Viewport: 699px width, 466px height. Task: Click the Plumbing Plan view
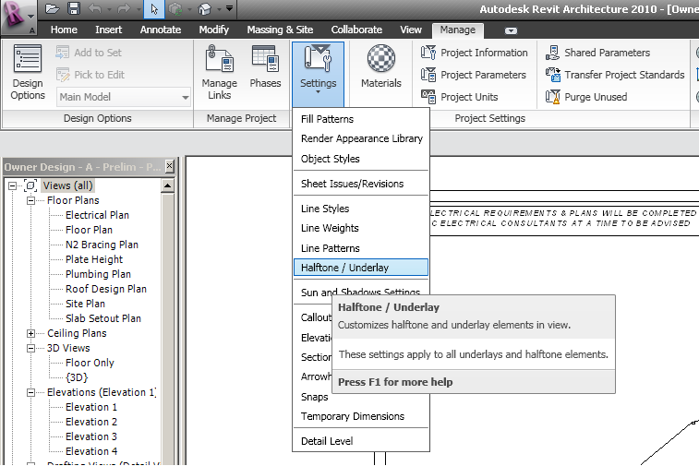(x=98, y=274)
